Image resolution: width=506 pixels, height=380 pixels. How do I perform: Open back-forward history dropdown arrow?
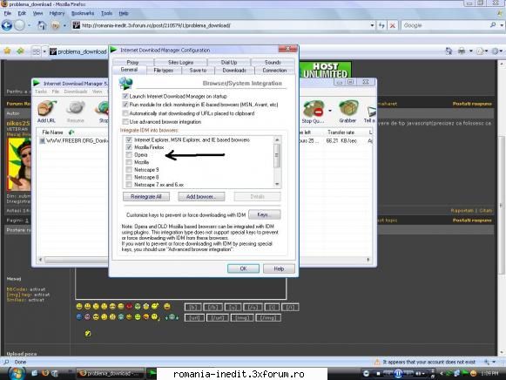tap(29, 25)
